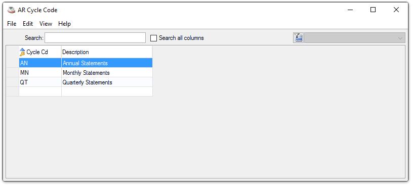This screenshot has height=186, width=413.
Task: Minimize the AR Cycle Code window
Action: point(350,10)
